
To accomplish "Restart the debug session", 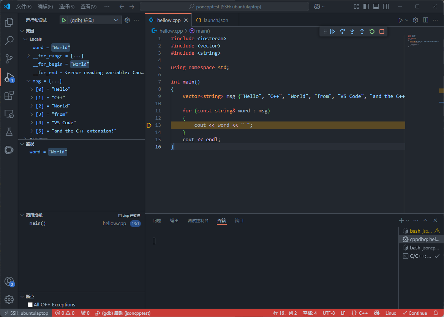I will point(371,32).
